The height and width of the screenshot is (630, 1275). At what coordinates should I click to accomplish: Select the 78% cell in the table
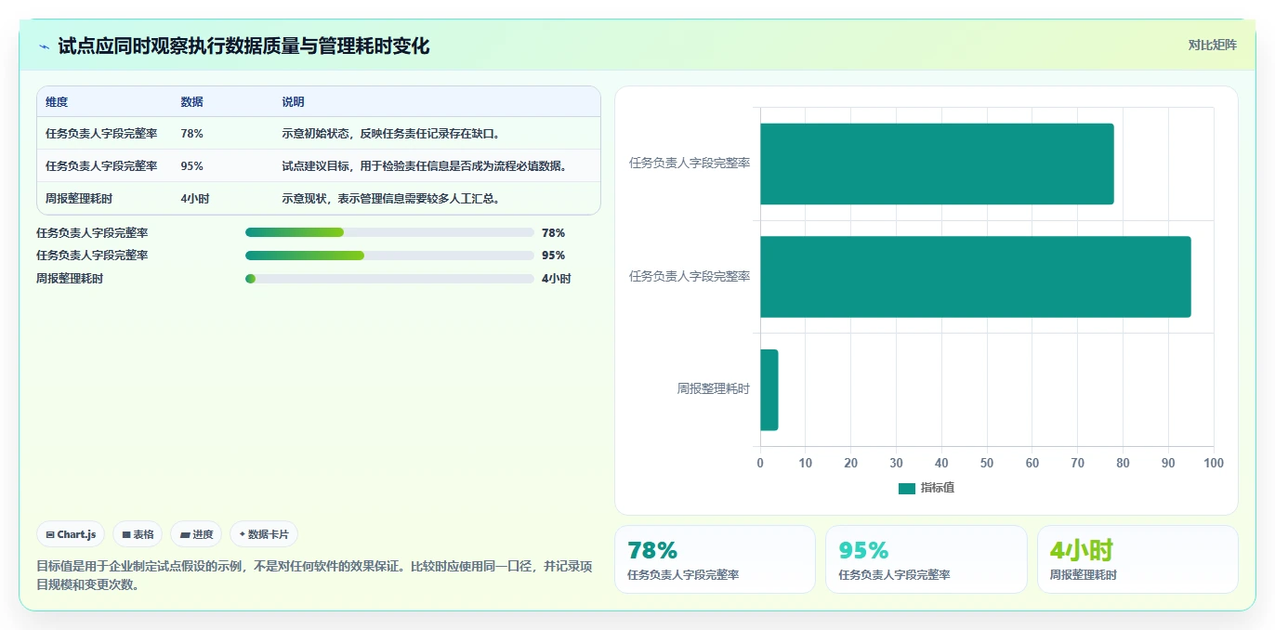click(191, 134)
